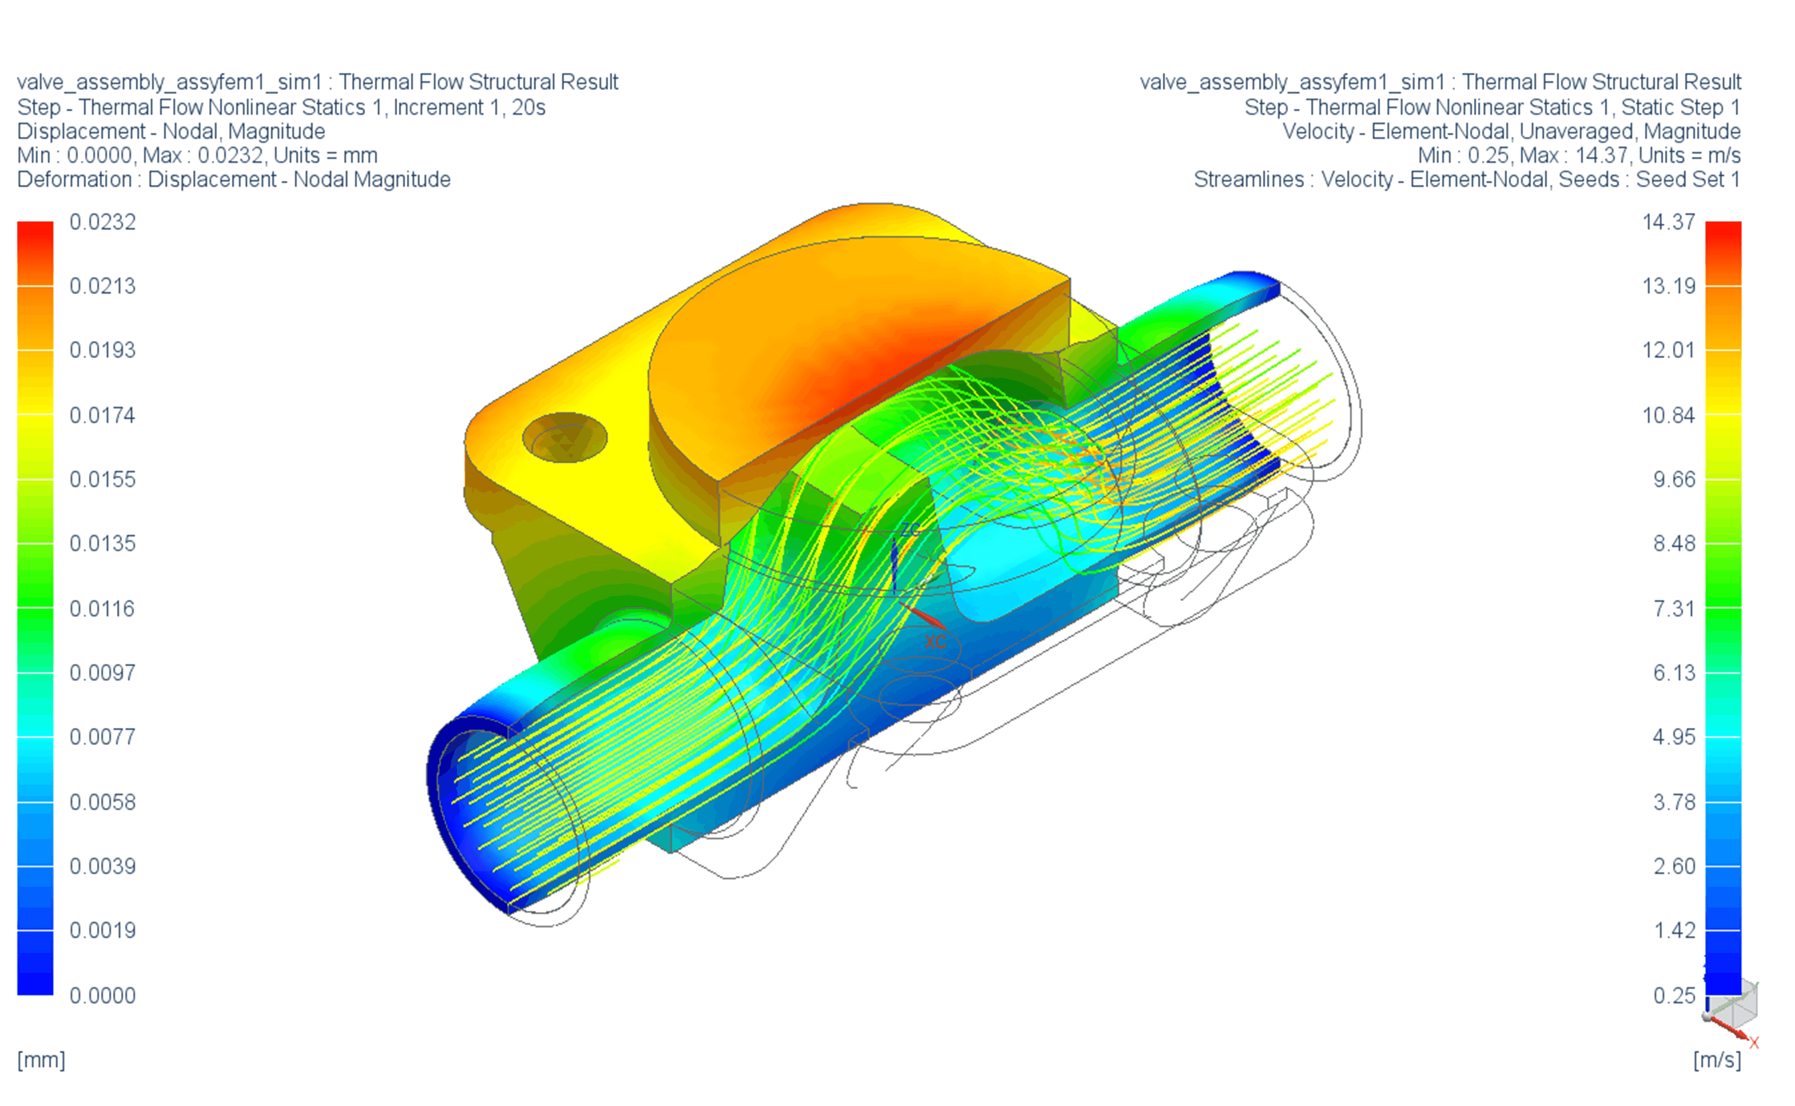Click displacement legend value 0.0135
Viewport: 1795px width, 1106px height.
pyautogui.click(x=103, y=543)
